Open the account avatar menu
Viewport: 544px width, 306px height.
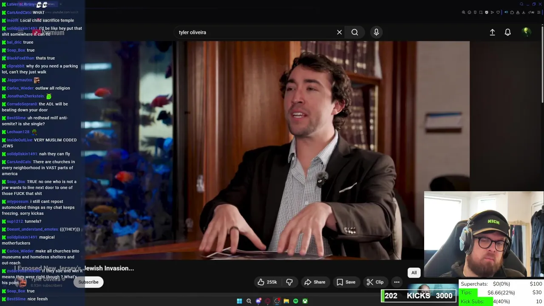coord(526,32)
